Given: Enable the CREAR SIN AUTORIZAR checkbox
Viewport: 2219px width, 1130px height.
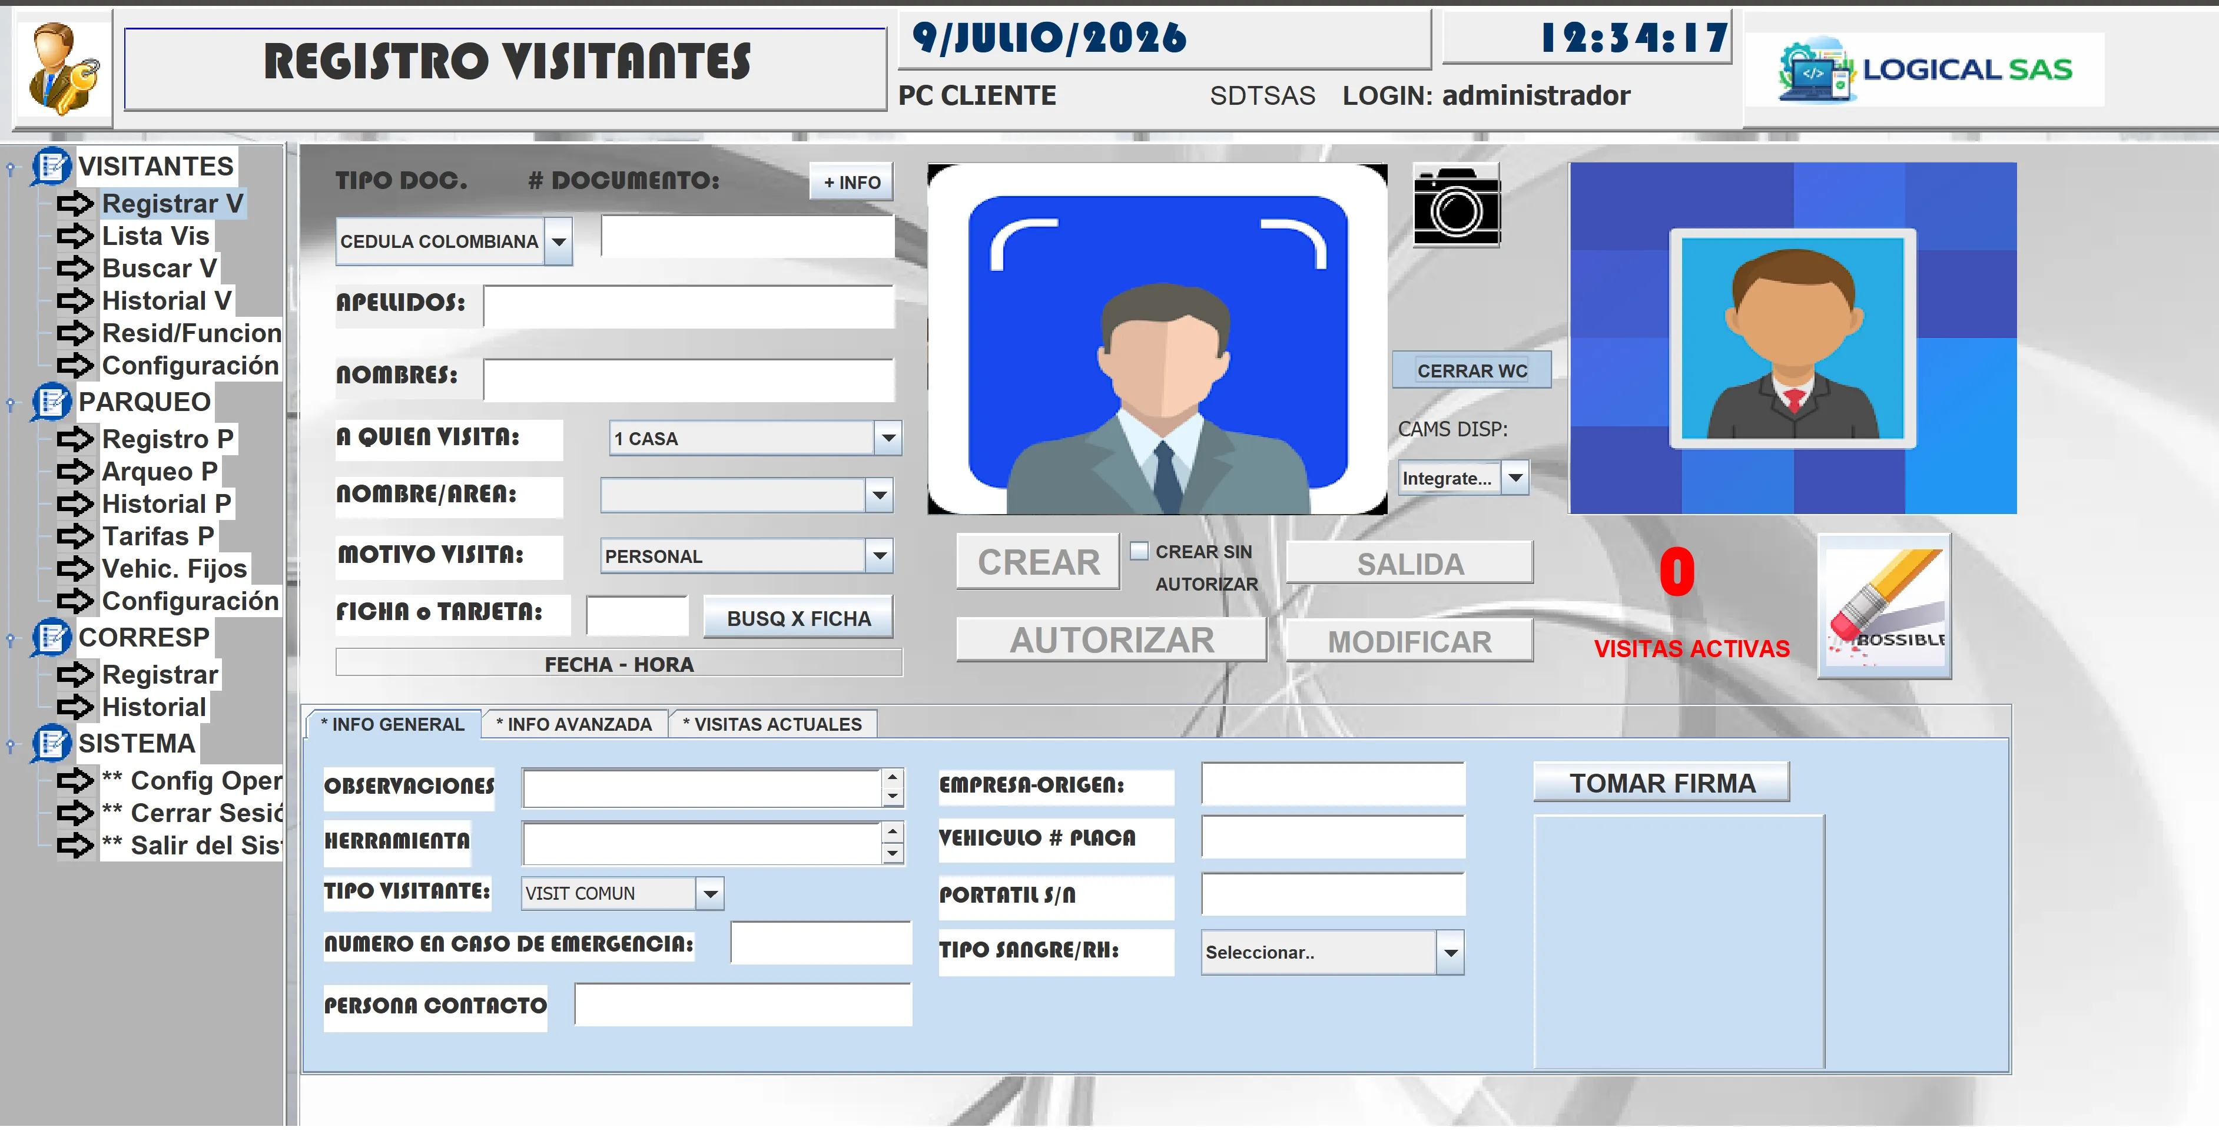Looking at the screenshot, I should [1139, 551].
